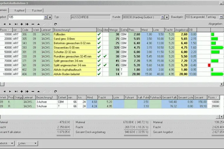Toggle Alternativ checkmark for Splitt ungewaschen row
224x149 pixels.
[105, 65]
